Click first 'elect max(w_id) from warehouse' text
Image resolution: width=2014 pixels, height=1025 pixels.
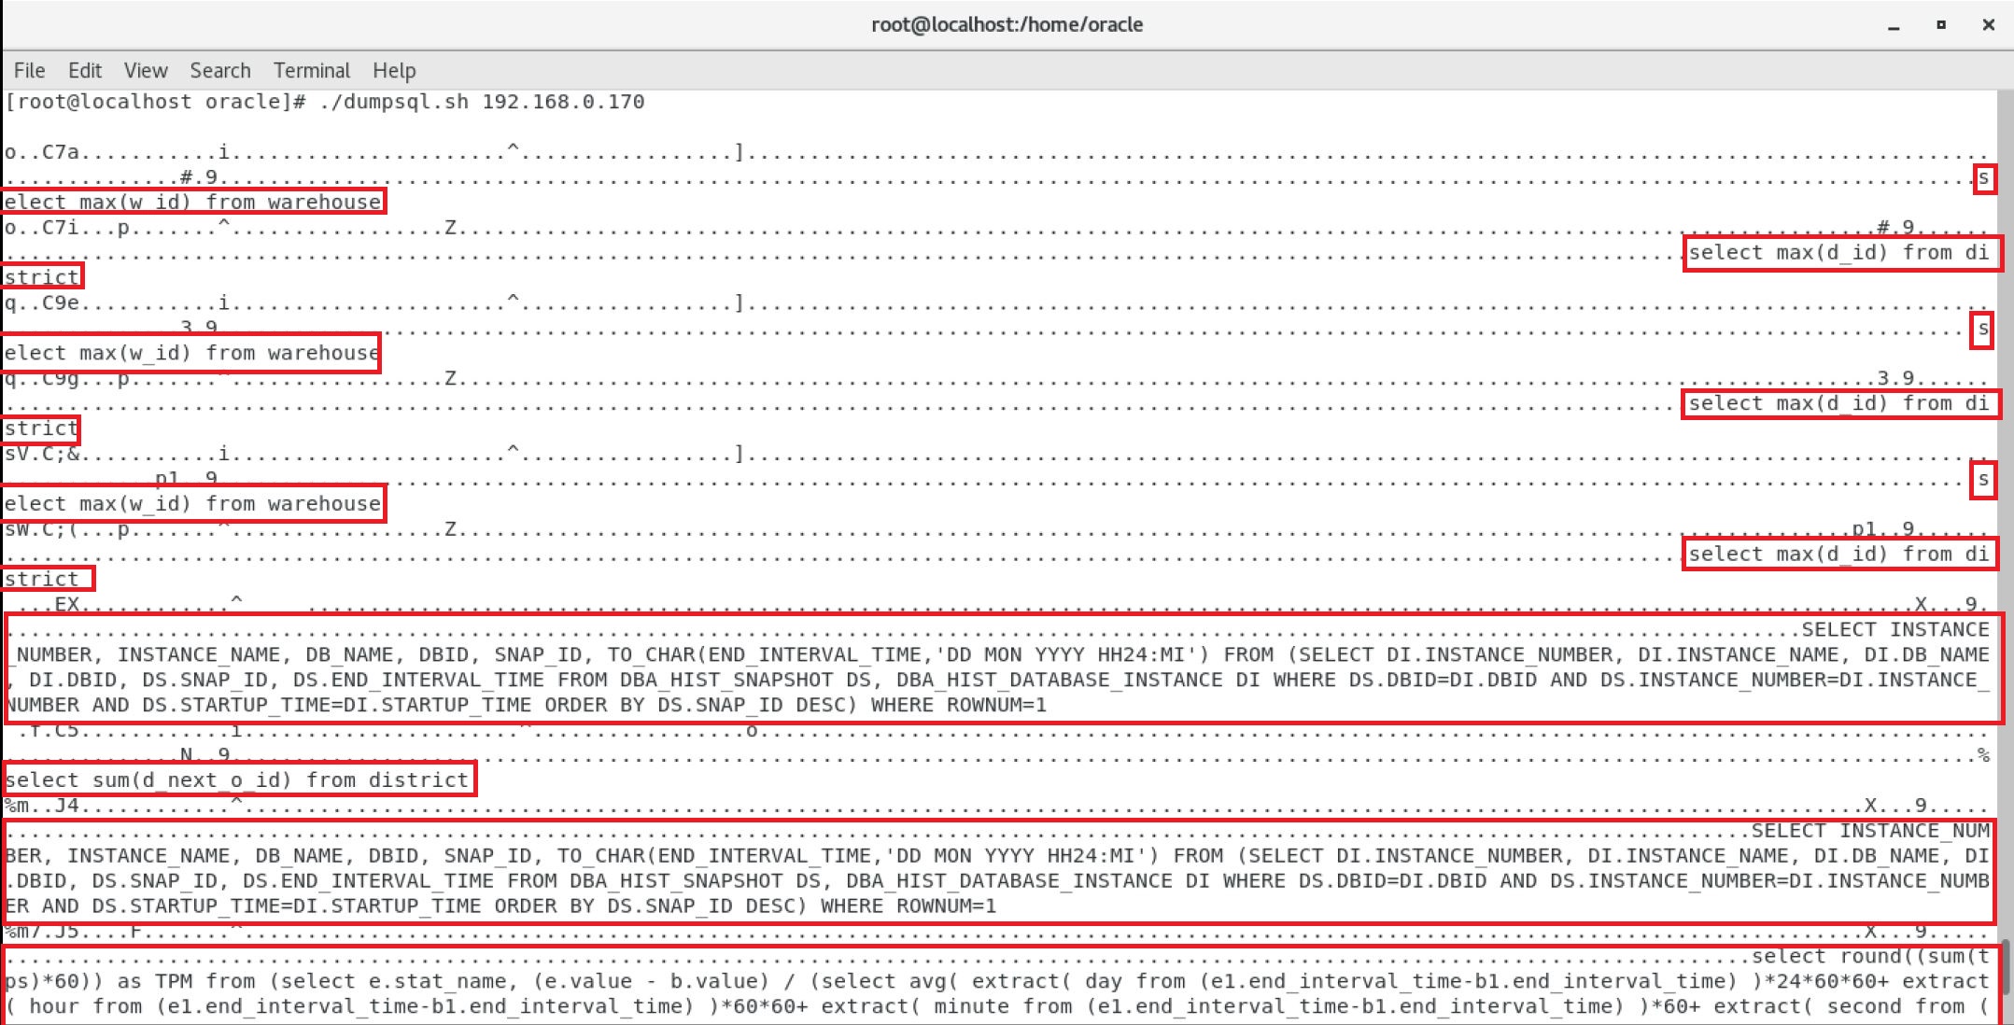click(x=193, y=203)
